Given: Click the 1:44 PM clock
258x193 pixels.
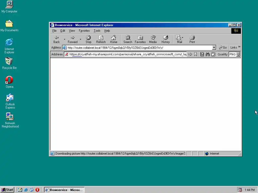Looking at the screenshot, I should (250, 190).
